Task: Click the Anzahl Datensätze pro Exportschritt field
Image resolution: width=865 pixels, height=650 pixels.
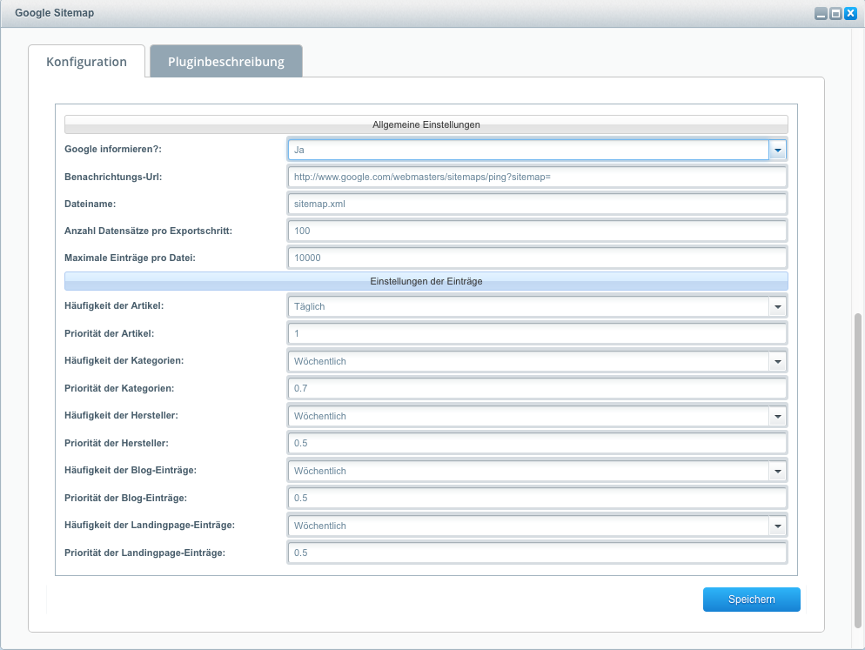Action: click(536, 231)
